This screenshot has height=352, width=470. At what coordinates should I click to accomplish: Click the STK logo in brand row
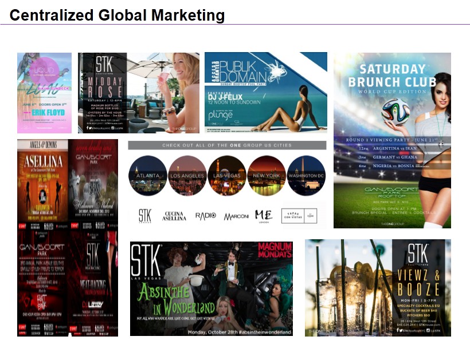coord(145,216)
